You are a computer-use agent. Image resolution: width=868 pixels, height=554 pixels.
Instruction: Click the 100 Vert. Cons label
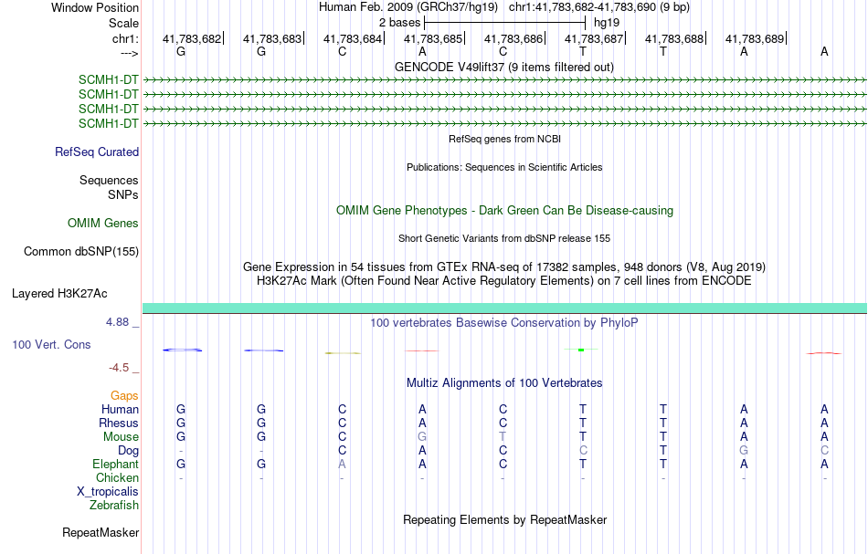(x=51, y=344)
